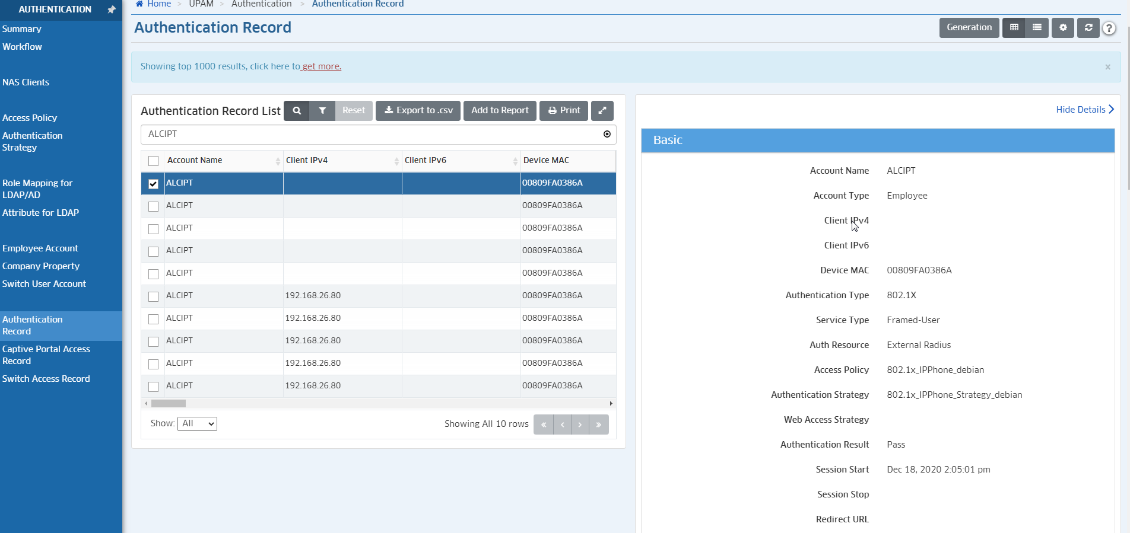Image resolution: width=1130 pixels, height=533 pixels.
Task: Click the table's horizontal scrollbar thumb
Action: [169, 404]
